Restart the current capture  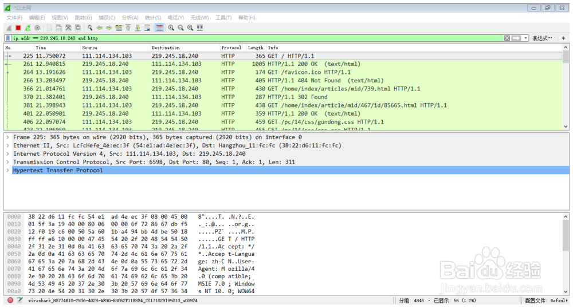point(28,27)
